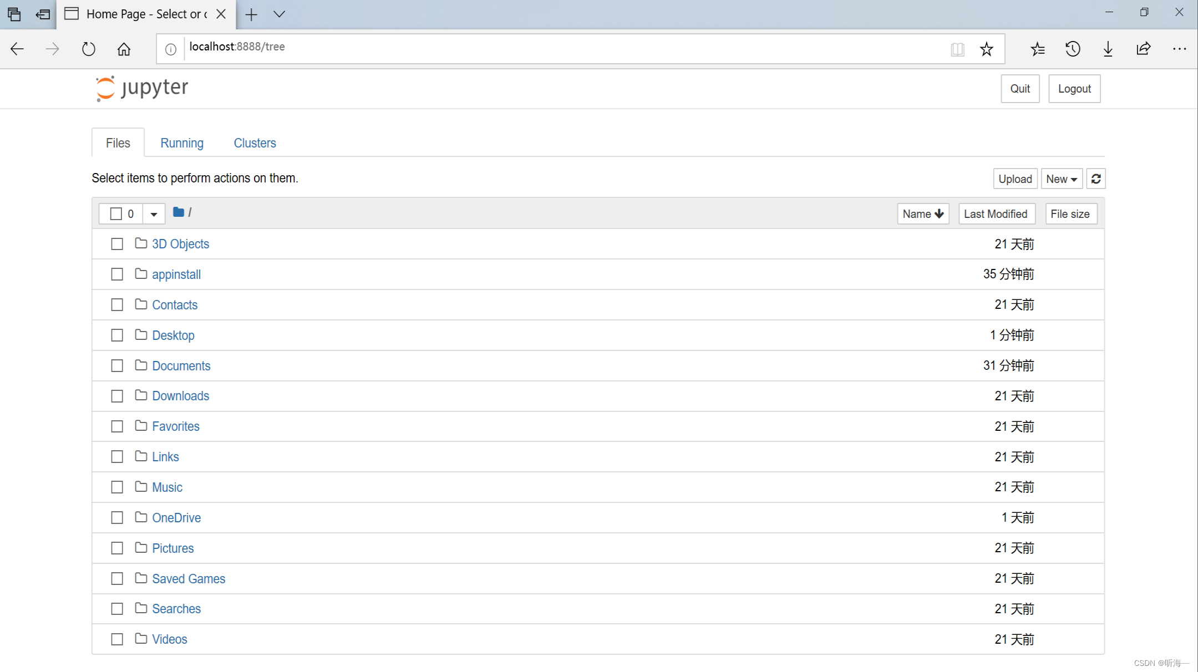Click the refresh files icon
Viewport: 1198px width, 672px height.
tap(1097, 179)
